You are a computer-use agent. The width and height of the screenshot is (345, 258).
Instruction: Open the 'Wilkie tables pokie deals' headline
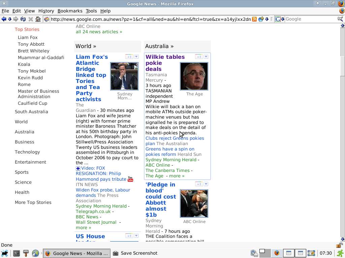click(165, 63)
